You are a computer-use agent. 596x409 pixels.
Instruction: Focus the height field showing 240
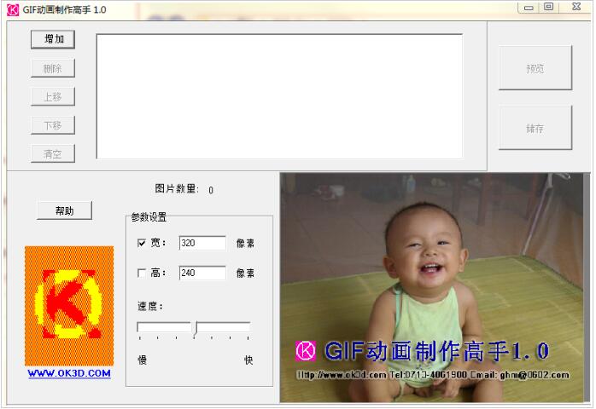[x=202, y=274]
